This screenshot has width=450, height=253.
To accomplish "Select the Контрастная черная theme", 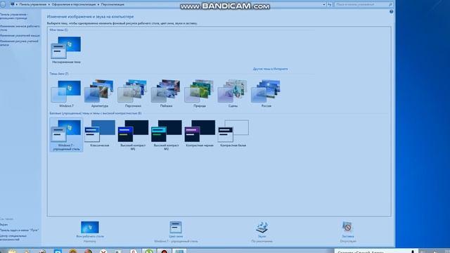I will [x=200, y=134].
